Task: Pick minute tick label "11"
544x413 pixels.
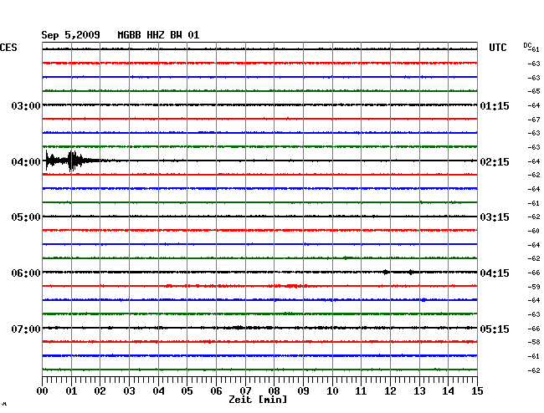Action: [362, 391]
